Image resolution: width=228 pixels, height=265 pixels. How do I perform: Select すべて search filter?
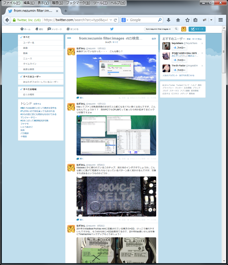click(x=41, y=37)
